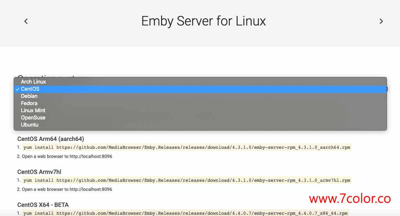Click localhost:8096 text under CentOS Arm64
The image size is (400, 216).
[x=91, y=157]
